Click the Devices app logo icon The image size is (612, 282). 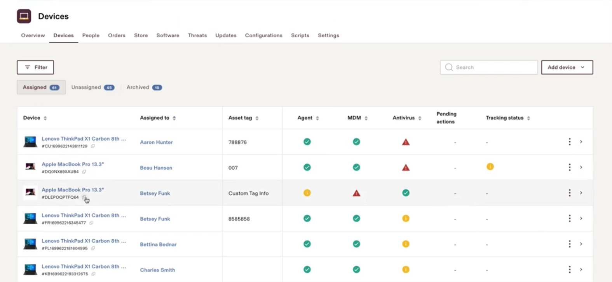(x=24, y=16)
